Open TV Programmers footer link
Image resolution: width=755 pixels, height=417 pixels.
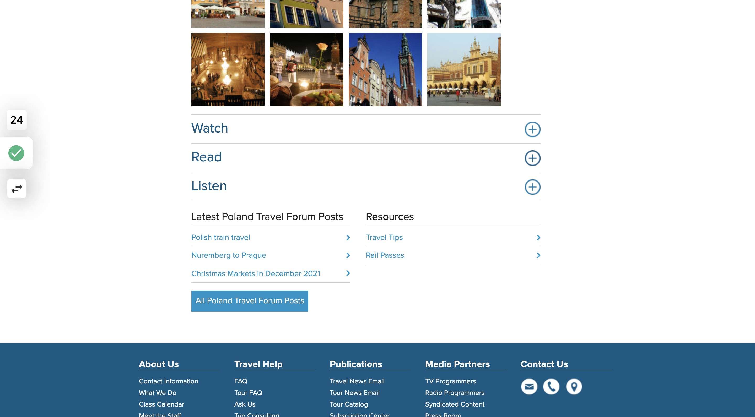click(x=450, y=381)
